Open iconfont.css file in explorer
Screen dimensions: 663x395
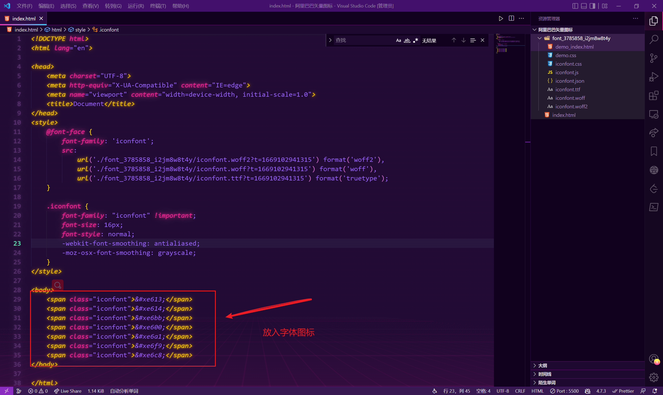568,64
